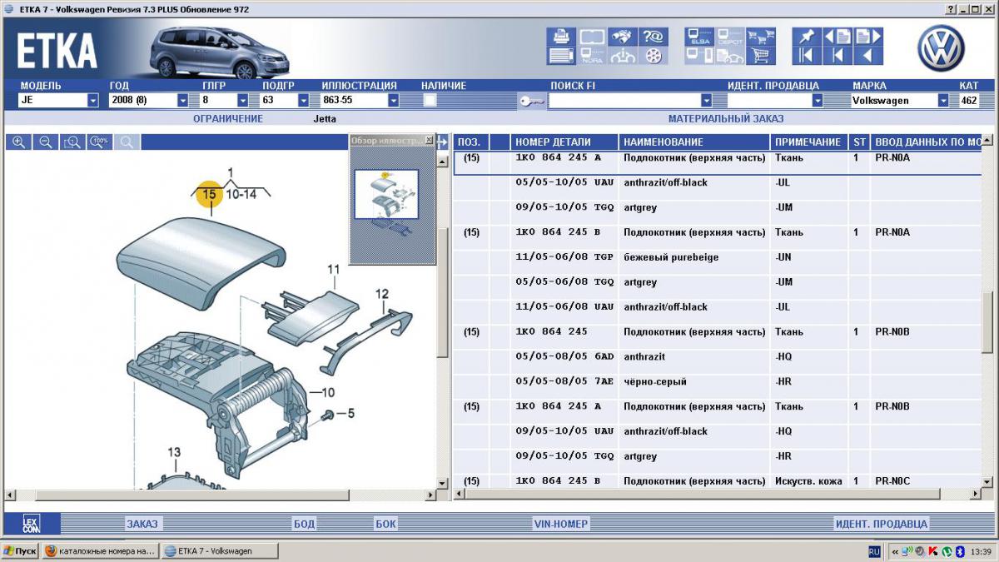
Task: Expand the ПОДГР dropdown showing 63
Action: (303, 101)
